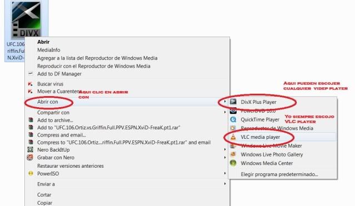The width and height of the screenshot is (355, 206).
Task: Click the Kaspersky icon beside Mover a Cuarentena
Action: click(30, 92)
